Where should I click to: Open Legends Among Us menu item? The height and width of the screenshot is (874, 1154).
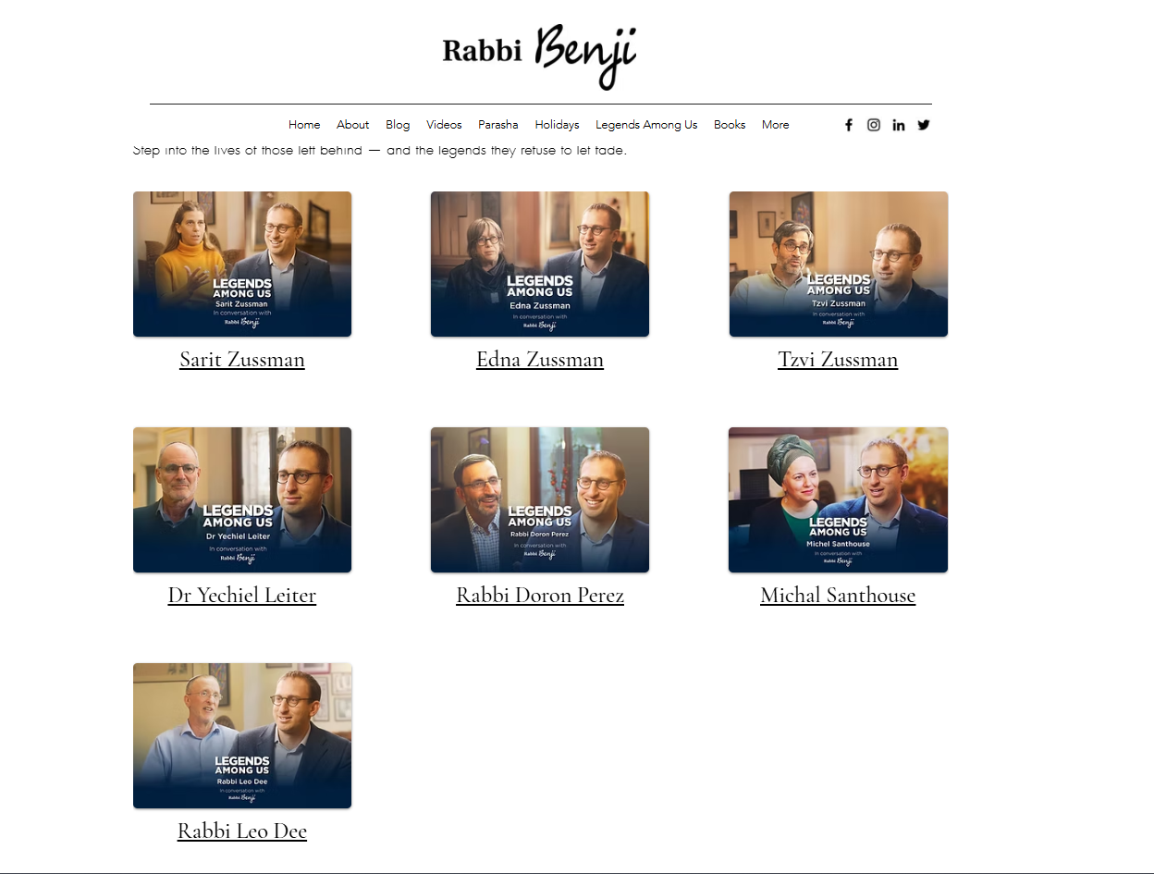[x=646, y=125]
